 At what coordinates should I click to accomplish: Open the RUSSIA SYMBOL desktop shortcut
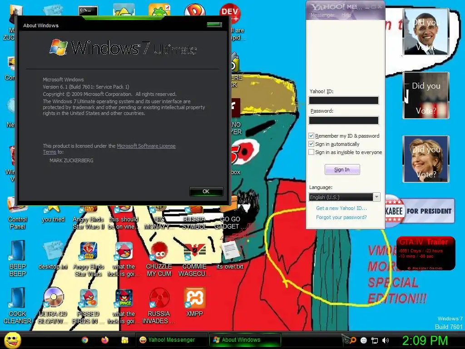point(194,218)
